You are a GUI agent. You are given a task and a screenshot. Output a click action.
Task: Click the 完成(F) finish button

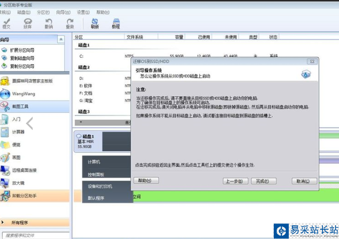(x=264, y=181)
